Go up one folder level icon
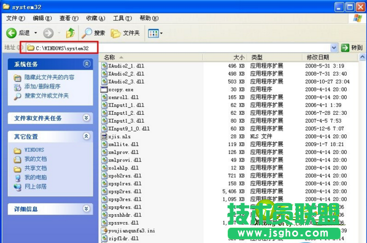367x243 pixels. click(70, 33)
